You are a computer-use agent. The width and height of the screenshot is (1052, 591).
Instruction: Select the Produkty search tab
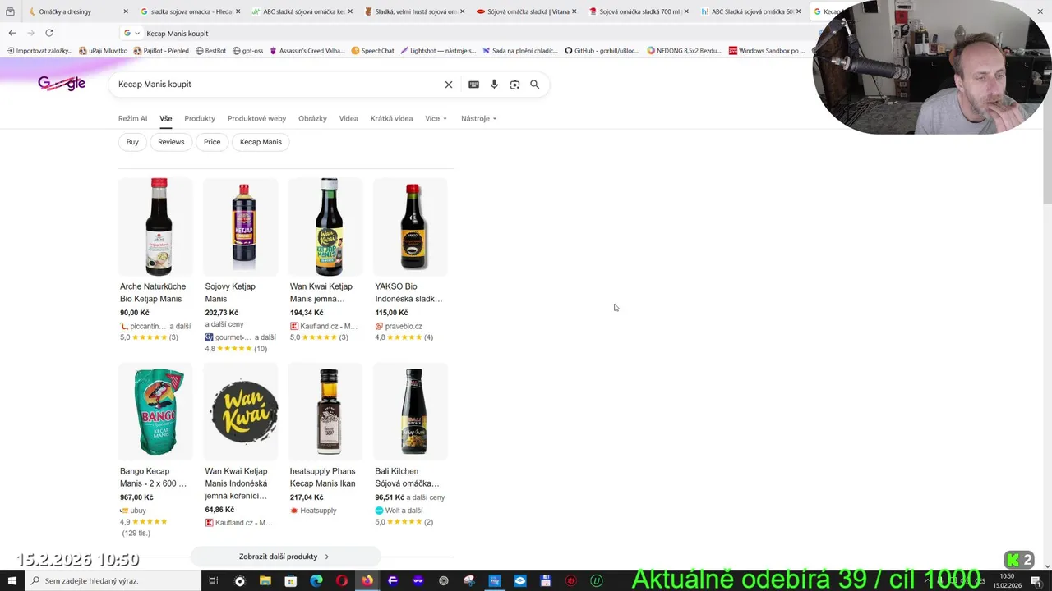pos(200,119)
